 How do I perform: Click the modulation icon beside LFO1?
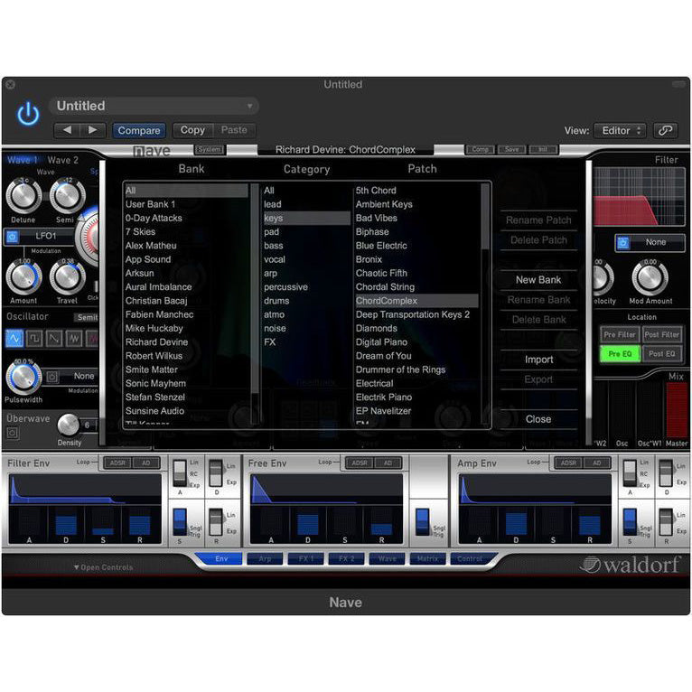tap(13, 237)
